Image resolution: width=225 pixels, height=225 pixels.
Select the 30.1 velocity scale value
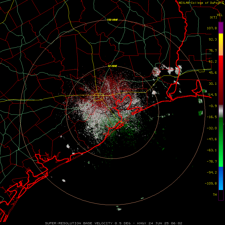tap(213, 84)
